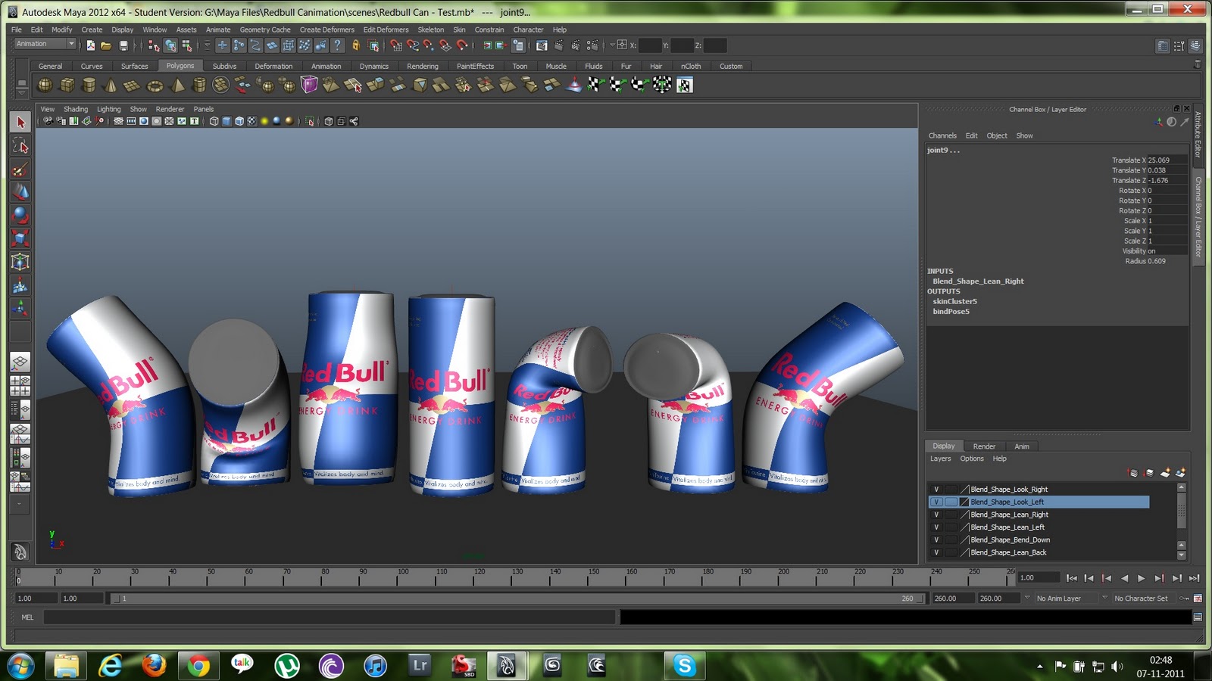
Task: Click the polygon cube icon on the shelf
Action: click(x=67, y=85)
